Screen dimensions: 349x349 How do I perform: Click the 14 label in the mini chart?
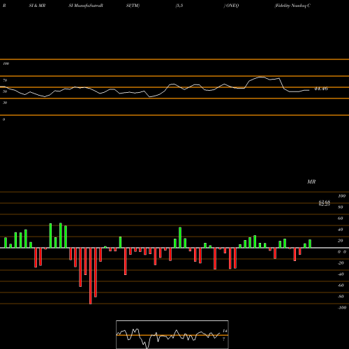[x=225, y=331]
